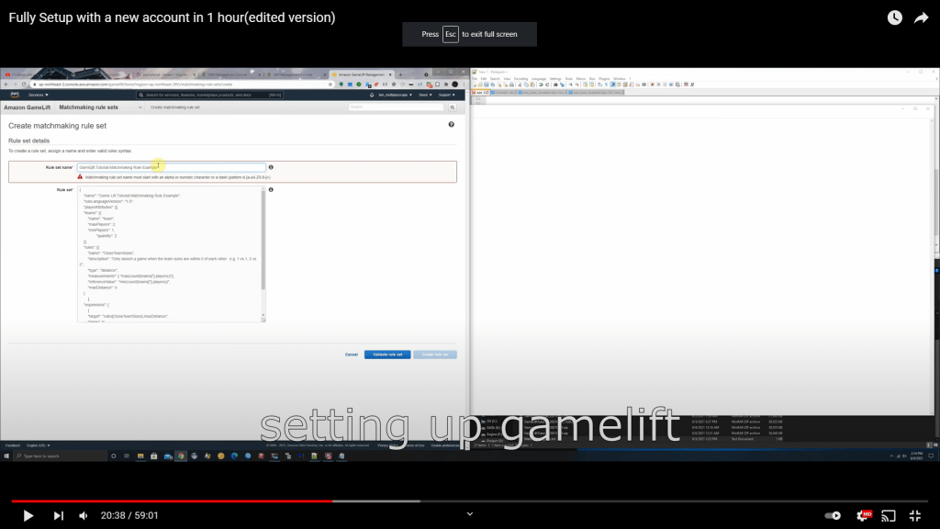Toggle the autoplay switch
The width and height of the screenshot is (940, 529).
[833, 516]
